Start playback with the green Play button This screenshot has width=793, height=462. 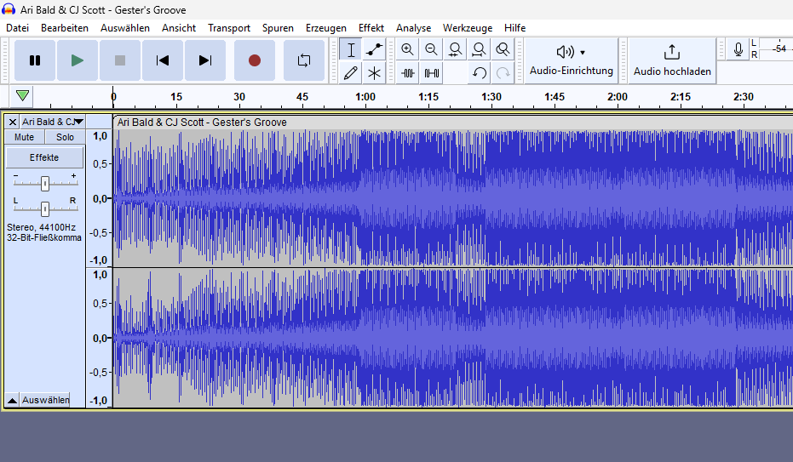tap(77, 60)
